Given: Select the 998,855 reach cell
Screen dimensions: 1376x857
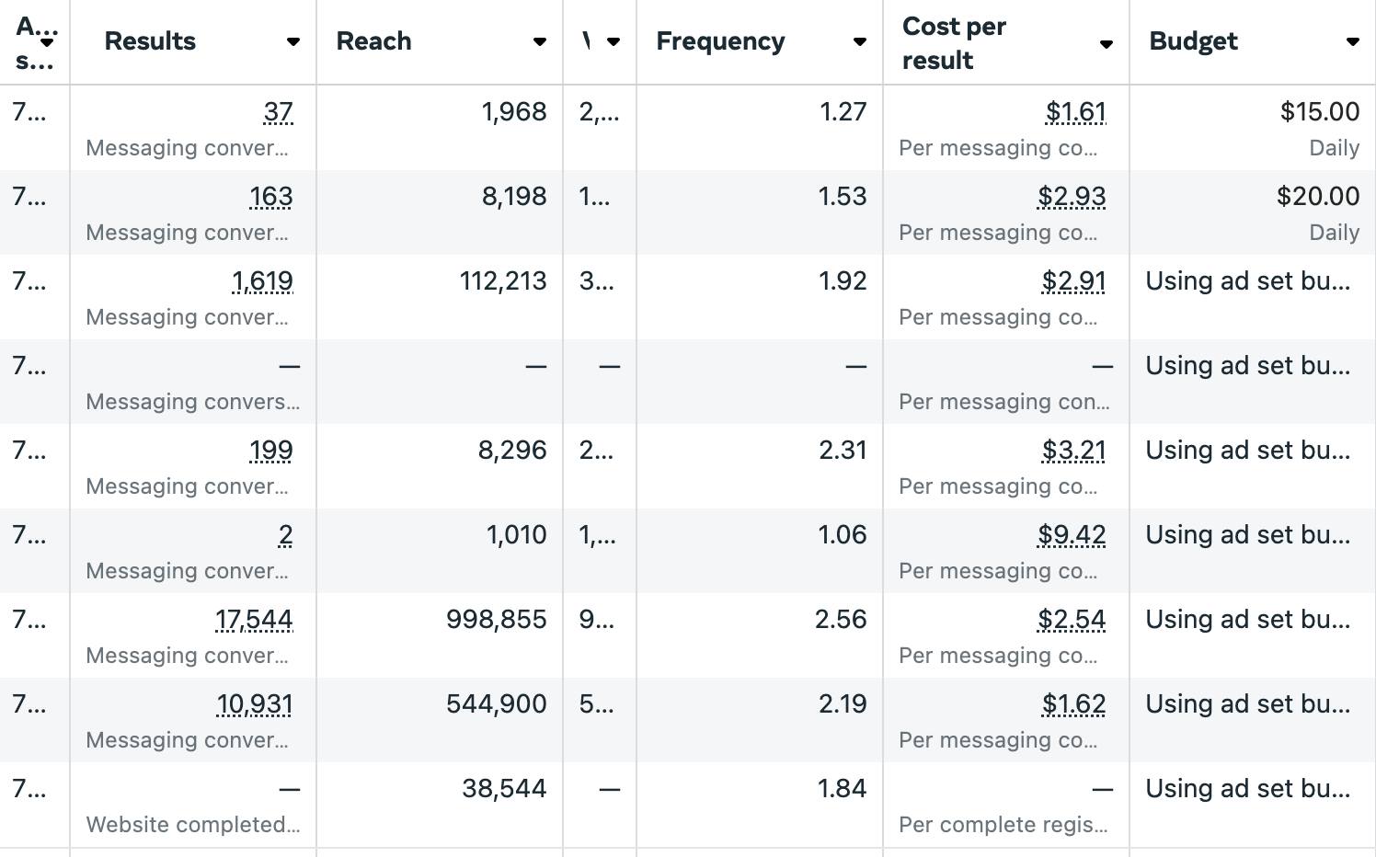Looking at the screenshot, I should [440, 635].
